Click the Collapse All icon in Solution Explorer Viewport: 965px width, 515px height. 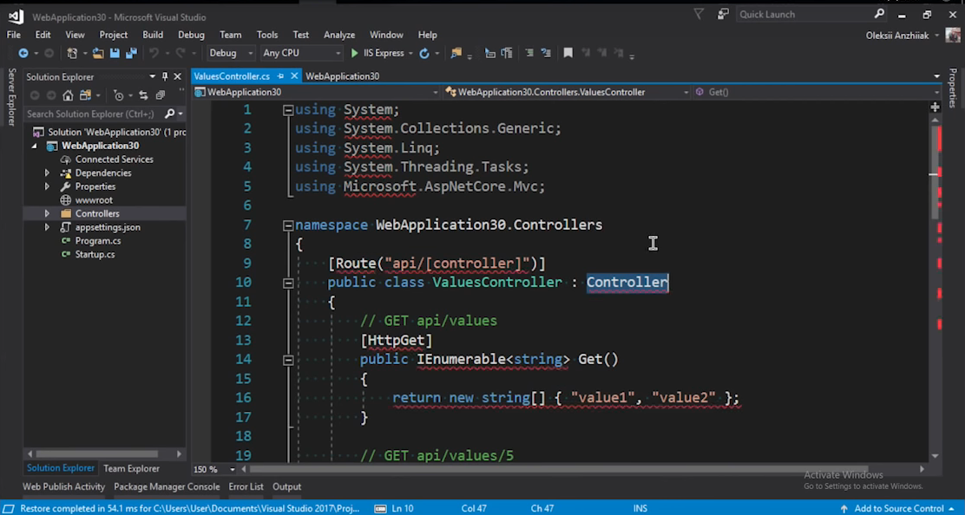[x=160, y=95]
